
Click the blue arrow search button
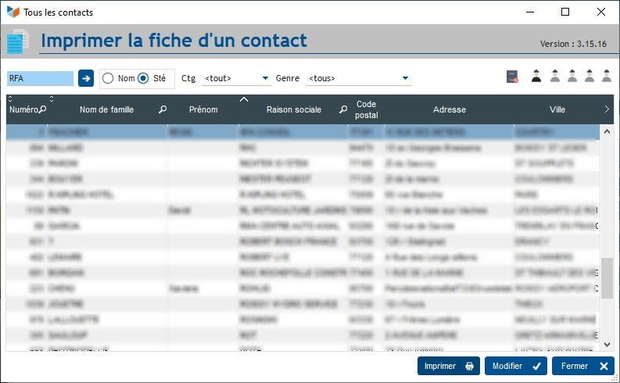(86, 78)
